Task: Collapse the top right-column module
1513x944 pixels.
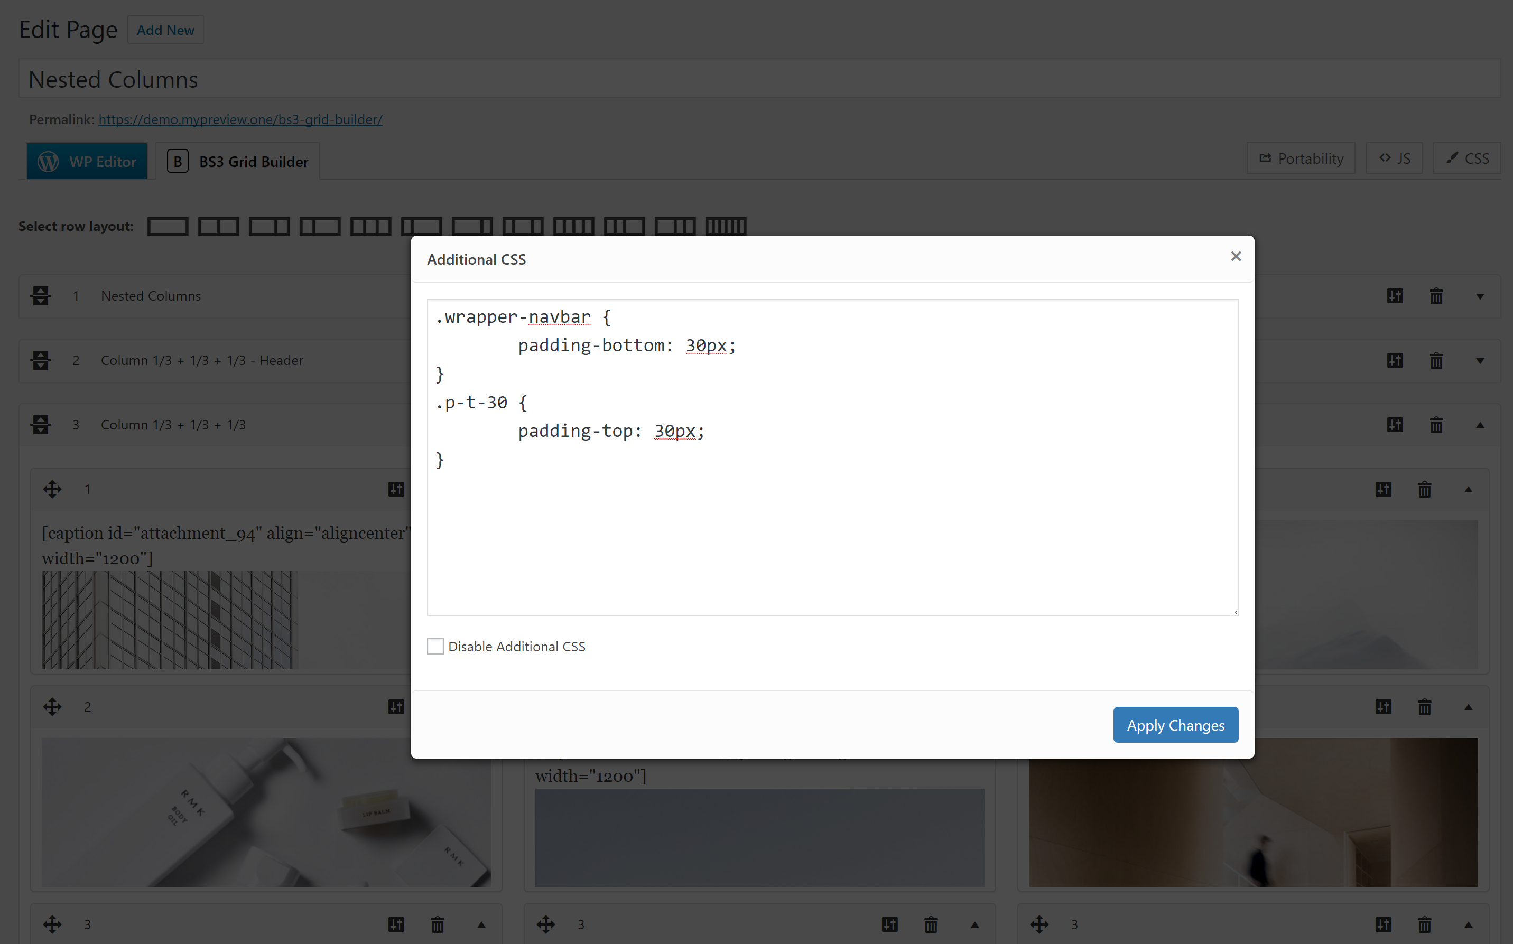Action: [x=1469, y=490]
